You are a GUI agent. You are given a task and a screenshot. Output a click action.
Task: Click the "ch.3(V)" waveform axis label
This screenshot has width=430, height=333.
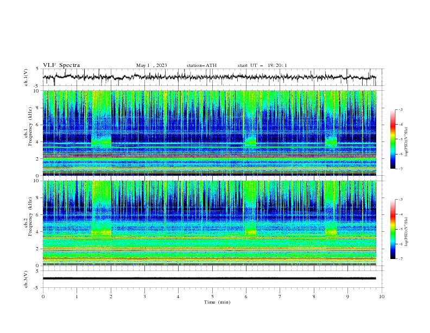[x=26, y=279]
